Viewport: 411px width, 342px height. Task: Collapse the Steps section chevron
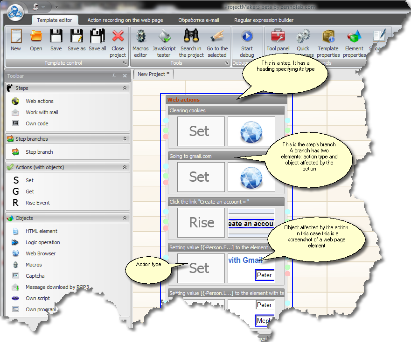pos(125,88)
